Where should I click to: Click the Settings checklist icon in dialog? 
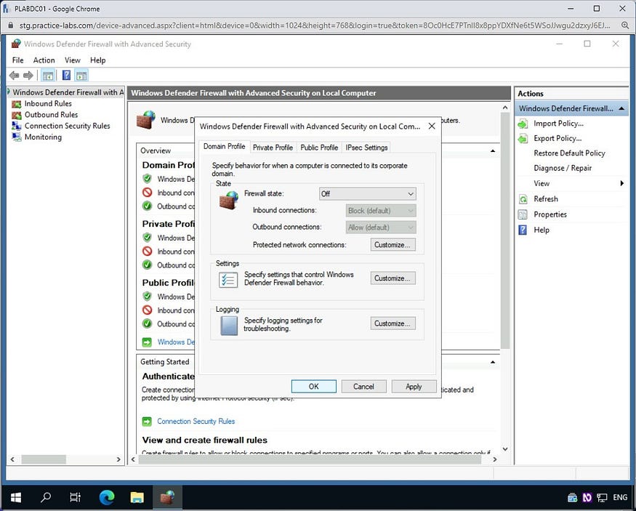(228, 280)
